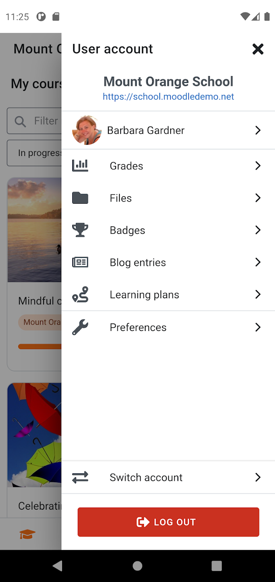Close the User account panel
275x582 pixels.
(258, 49)
